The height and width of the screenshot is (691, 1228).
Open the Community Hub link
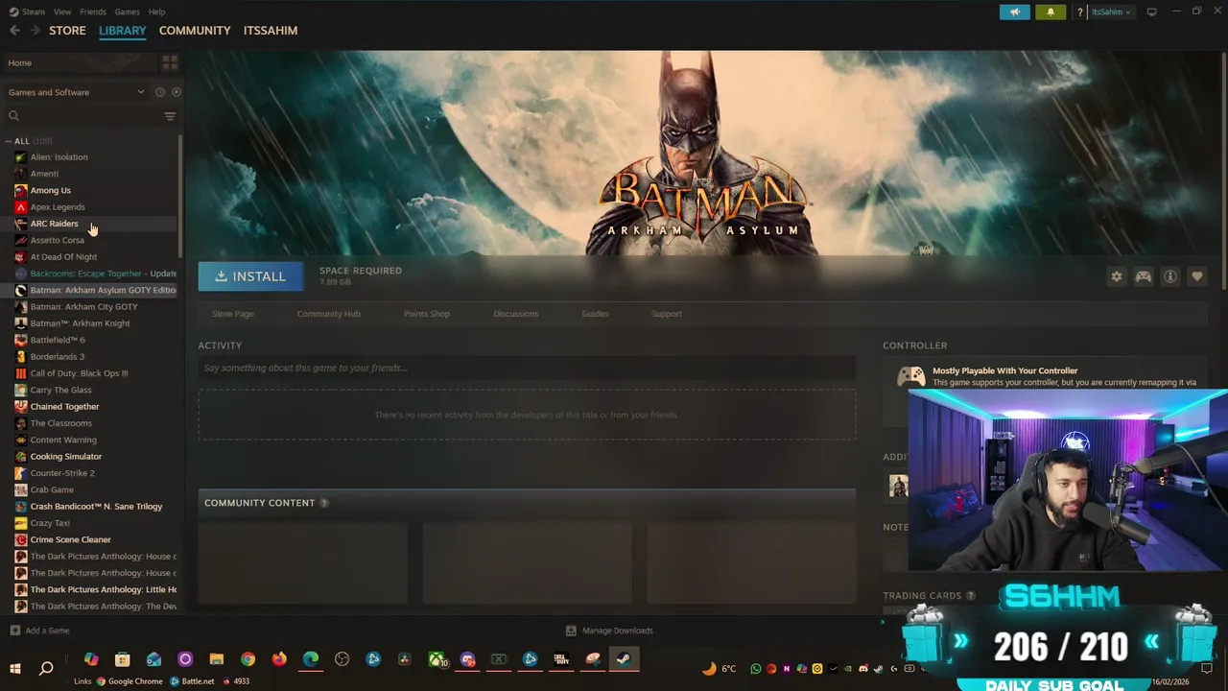click(x=328, y=314)
